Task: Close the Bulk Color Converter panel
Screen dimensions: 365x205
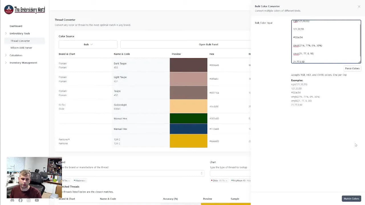Action: point(359,7)
